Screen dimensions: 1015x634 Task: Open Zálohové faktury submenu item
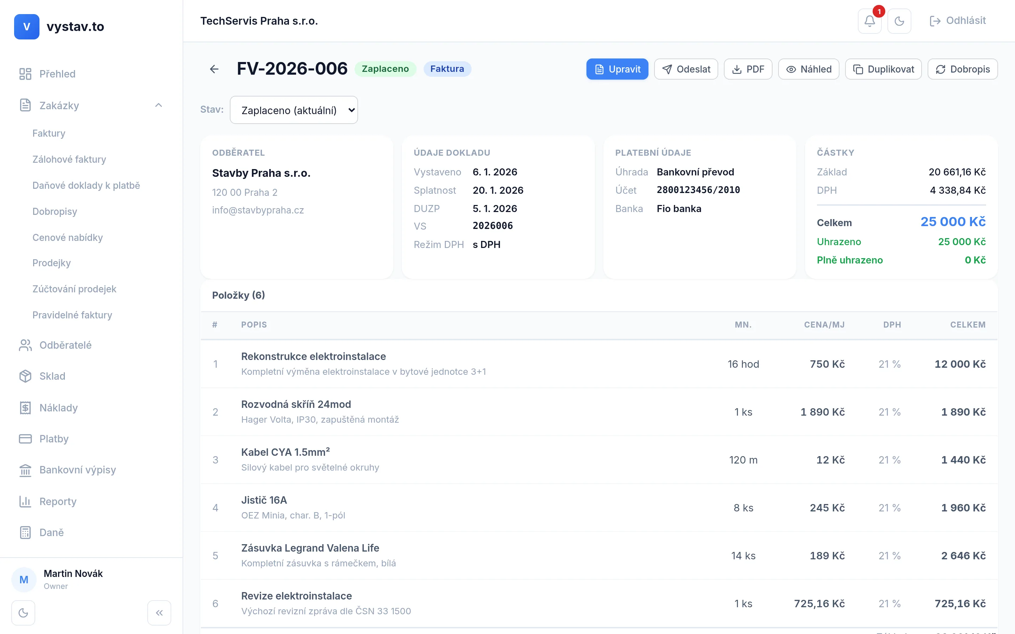[69, 159]
